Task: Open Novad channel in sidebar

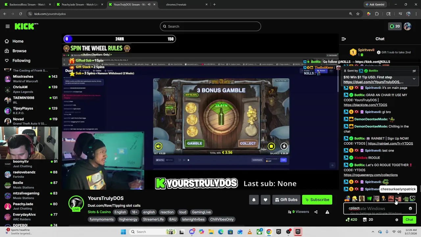Action: [x=30, y=121]
